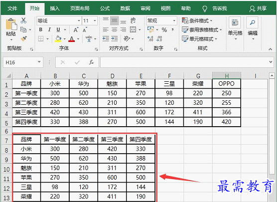Align text right
Viewport: 278px width, 202px height.
click(x=123, y=29)
